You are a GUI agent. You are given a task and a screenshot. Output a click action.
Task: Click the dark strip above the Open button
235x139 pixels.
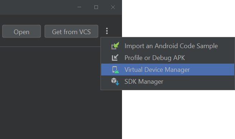[60, 20]
